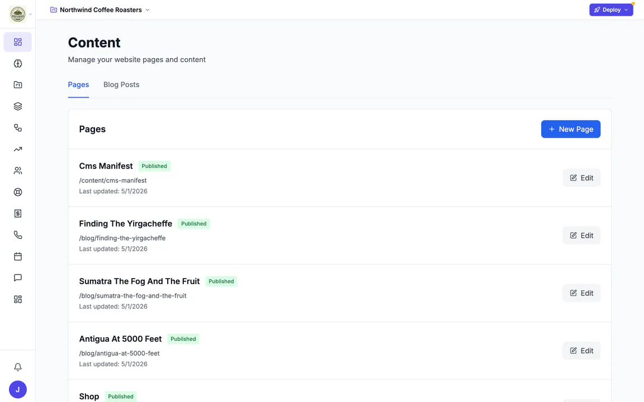Image resolution: width=644 pixels, height=402 pixels.
Task: Click Published badge on Cms Manifest
Action: click(x=154, y=166)
